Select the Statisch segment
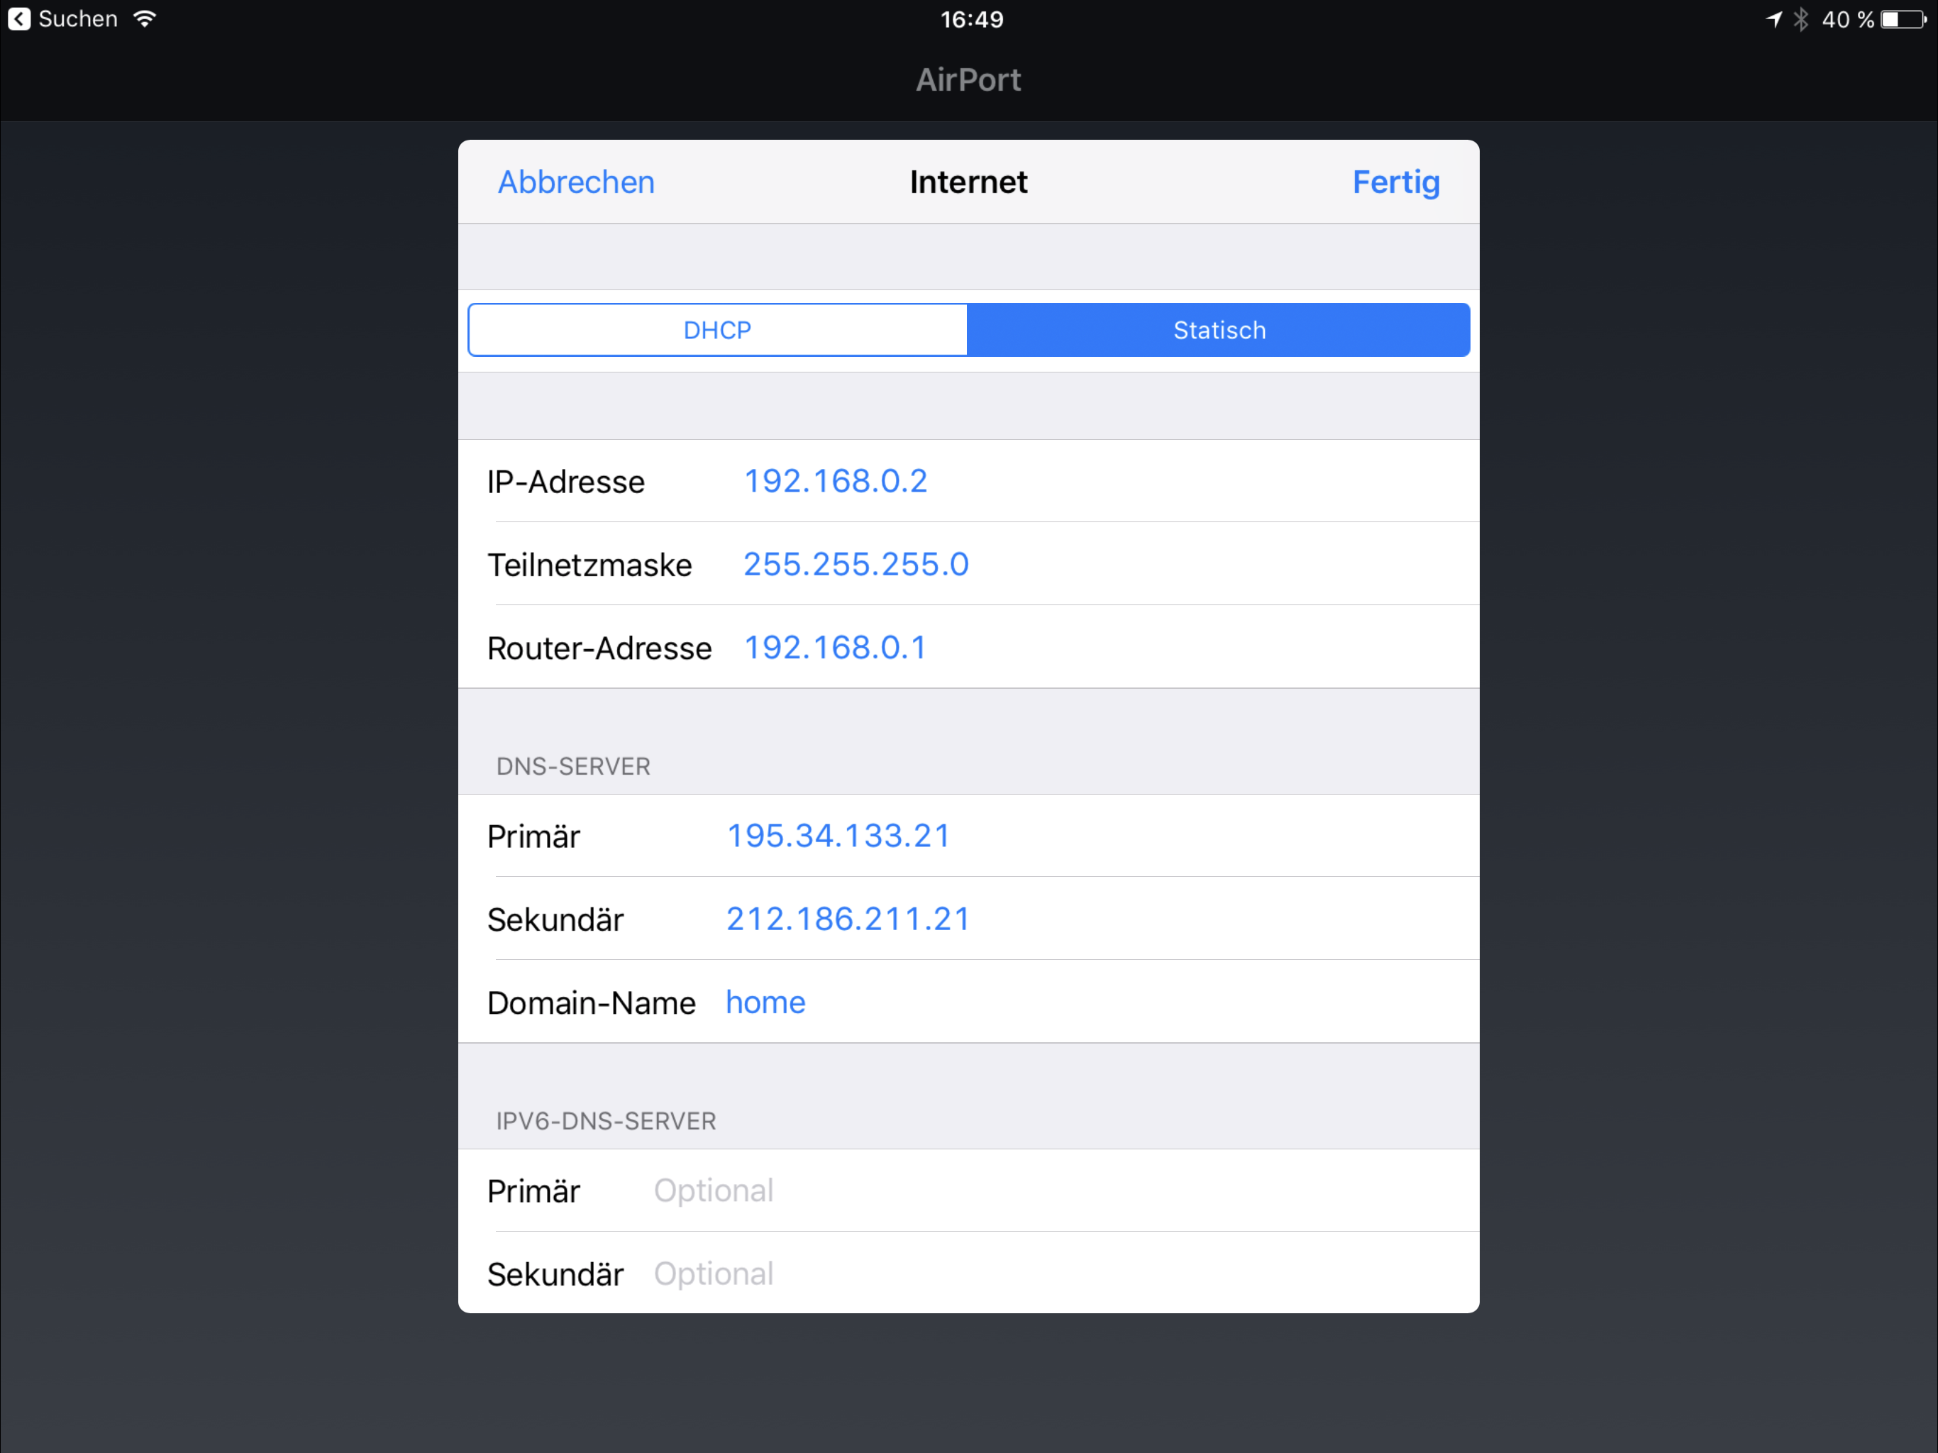The image size is (1938, 1453). 1219,331
